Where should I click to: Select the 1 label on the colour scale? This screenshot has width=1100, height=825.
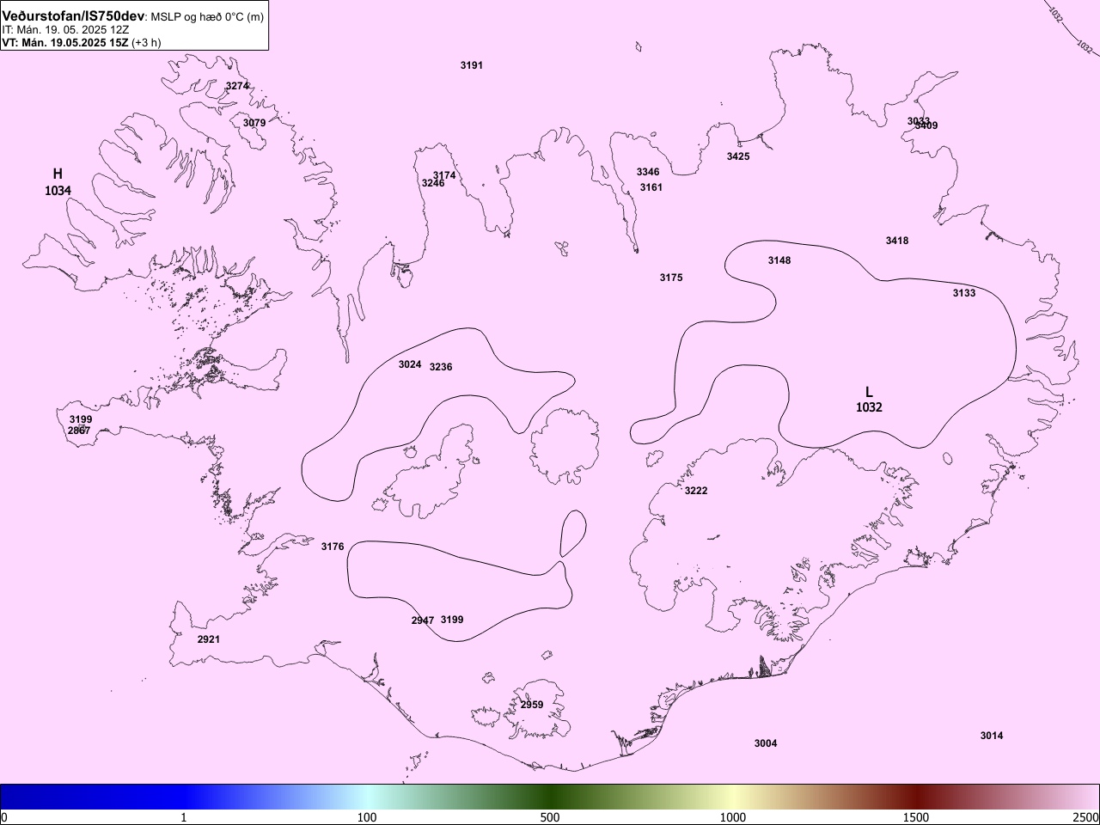(184, 817)
